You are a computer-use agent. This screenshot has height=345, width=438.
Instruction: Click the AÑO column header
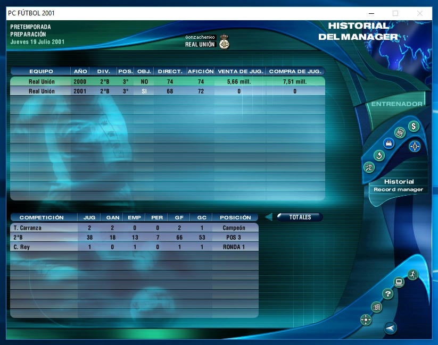(80, 71)
